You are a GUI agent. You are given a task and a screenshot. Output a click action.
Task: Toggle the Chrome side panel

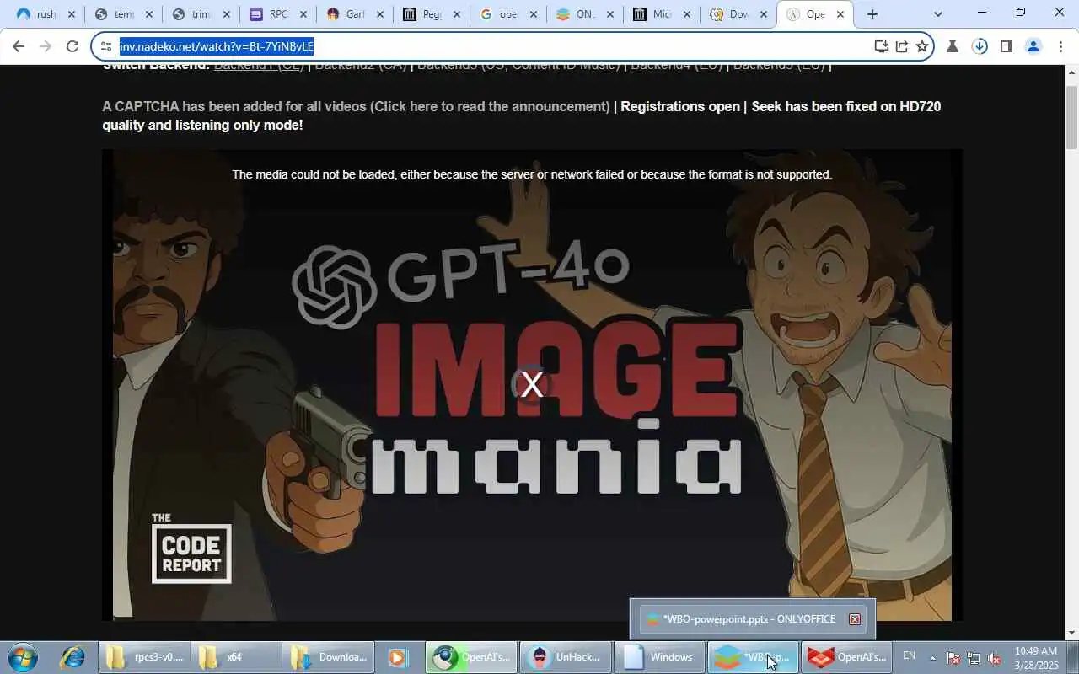click(1006, 46)
